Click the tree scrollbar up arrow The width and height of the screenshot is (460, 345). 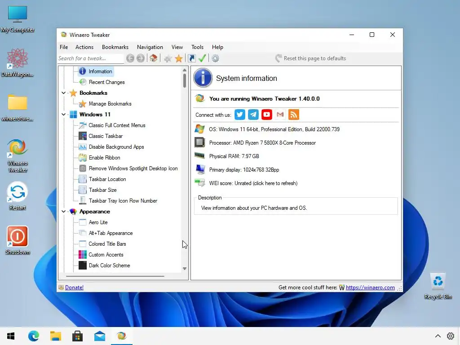(x=185, y=70)
